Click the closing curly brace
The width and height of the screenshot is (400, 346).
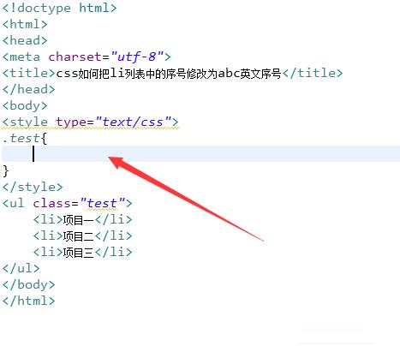coord(6,171)
